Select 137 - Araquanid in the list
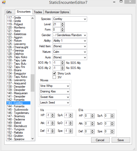Image resolution: width=137 pixels, height=151 pixels. [x=18, y=83]
